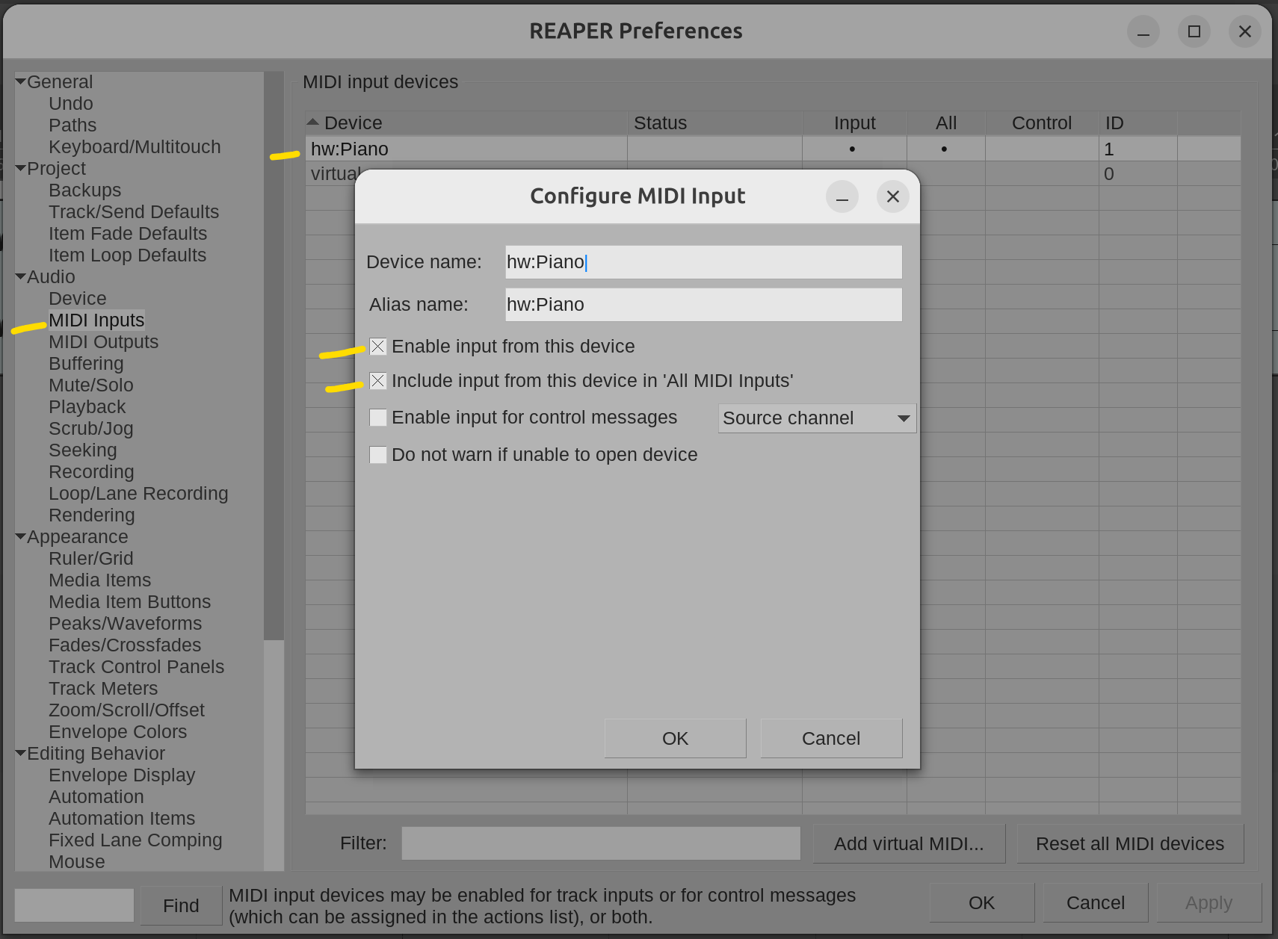Select Item Loop Defaults in the tree
The height and width of the screenshot is (939, 1278).
tap(127, 255)
